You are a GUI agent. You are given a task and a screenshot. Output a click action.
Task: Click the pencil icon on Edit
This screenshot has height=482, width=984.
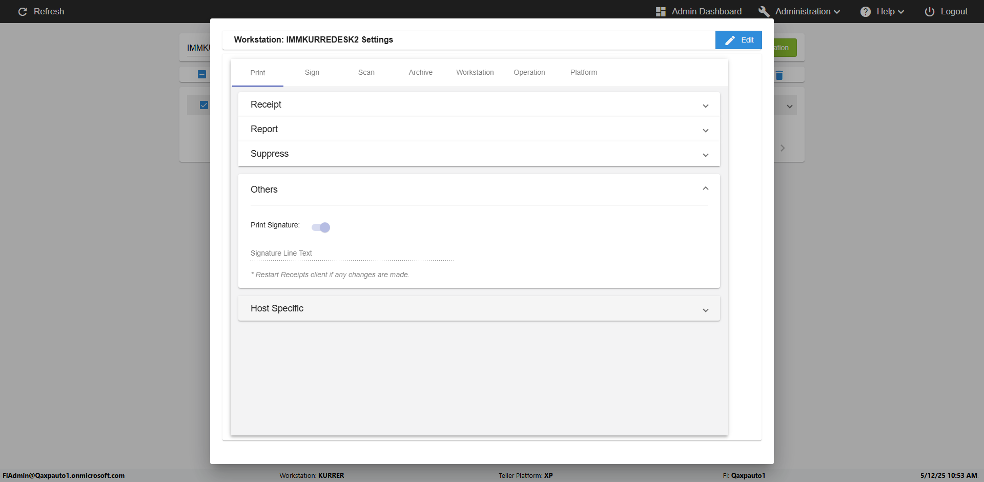730,40
